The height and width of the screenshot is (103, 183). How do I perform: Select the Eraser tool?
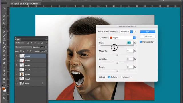pyautogui.click(x=4, y=47)
